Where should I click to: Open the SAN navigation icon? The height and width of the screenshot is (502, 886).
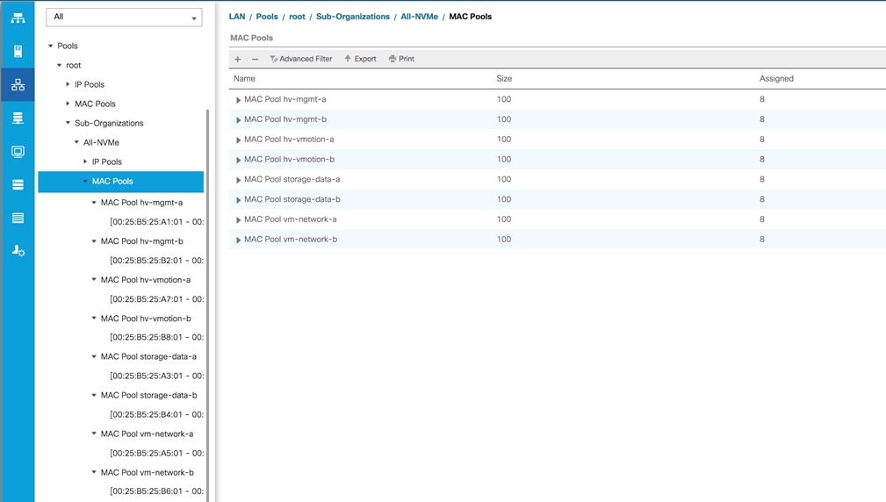pyautogui.click(x=18, y=118)
